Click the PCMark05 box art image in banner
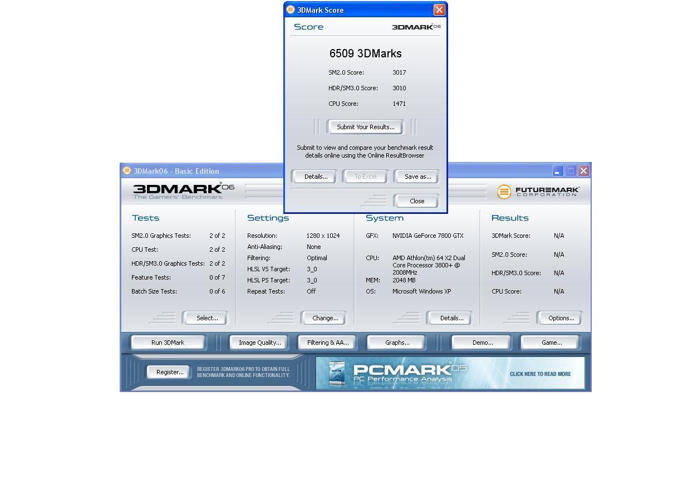This screenshot has width=678, height=479. click(x=337, y=373)
